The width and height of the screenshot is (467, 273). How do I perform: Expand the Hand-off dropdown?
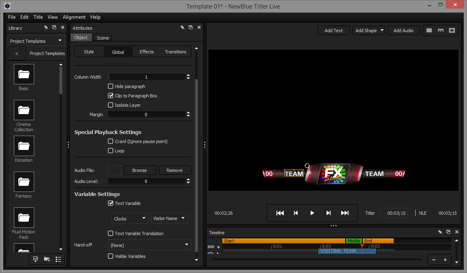(x=149, y=245)
